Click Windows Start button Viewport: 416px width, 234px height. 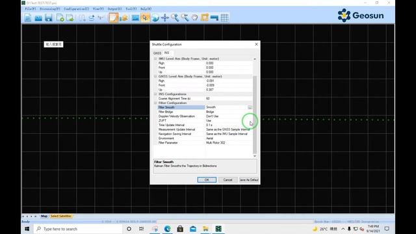[x=27, y=229]
